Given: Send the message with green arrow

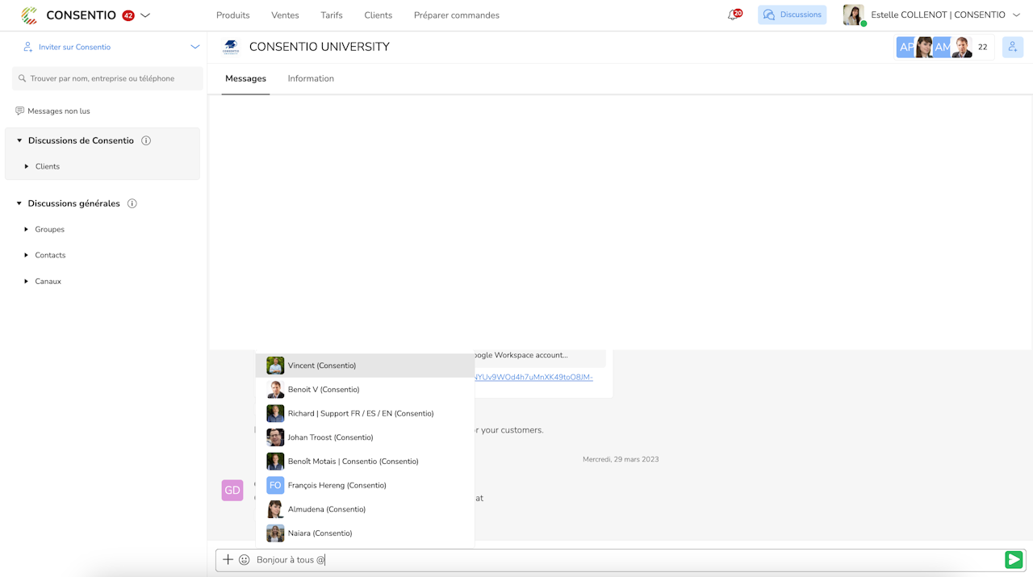Looking at the screenshot, I should click(1014, 559).
